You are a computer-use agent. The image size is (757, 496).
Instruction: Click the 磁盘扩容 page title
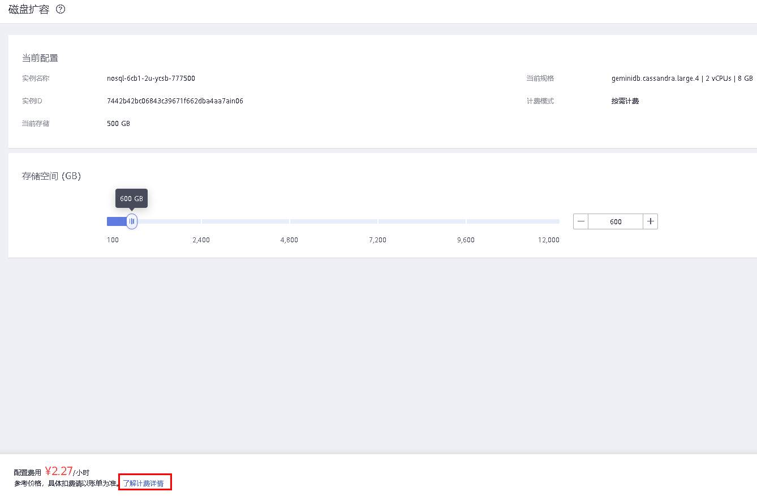click(29, 10)
